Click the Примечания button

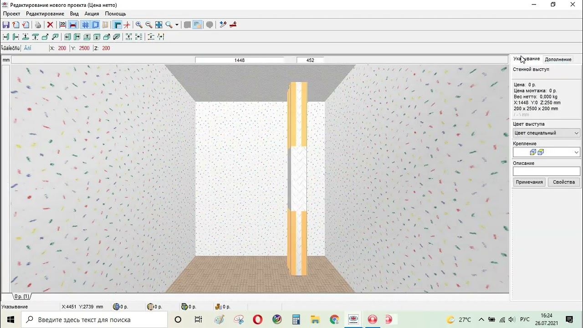click(529, 182)
